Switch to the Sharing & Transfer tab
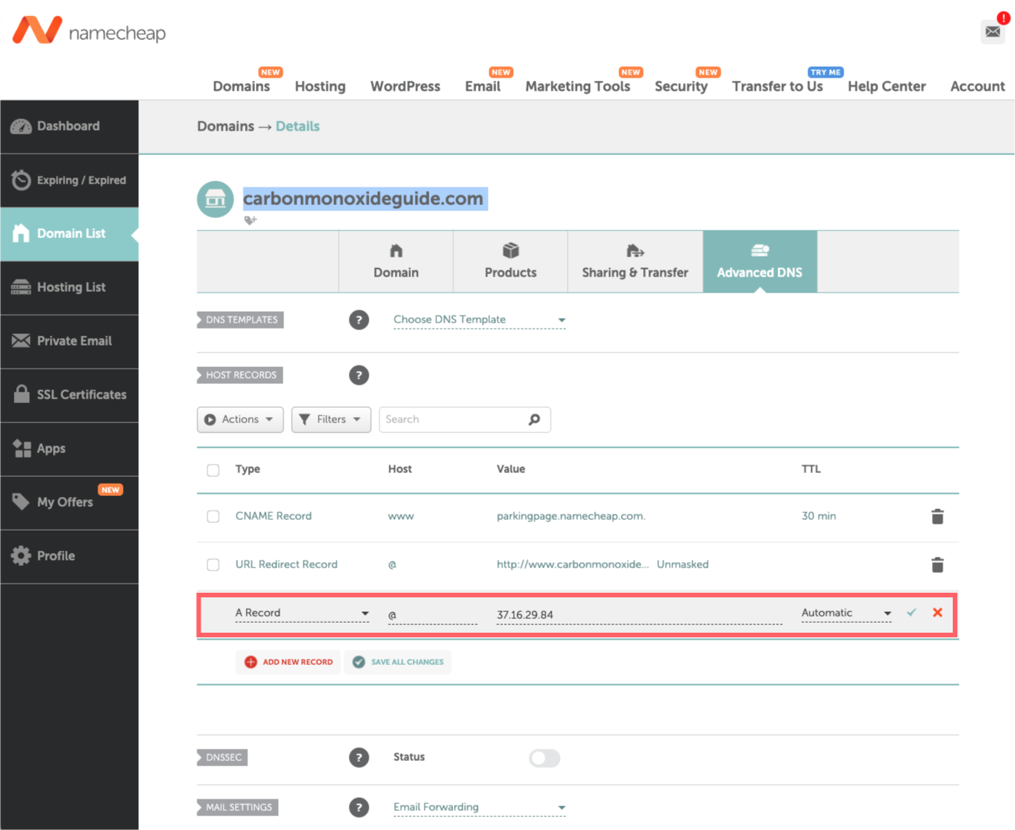Image resolution: width=1015 pixels, height=830 pixels. tap(635, 262)
